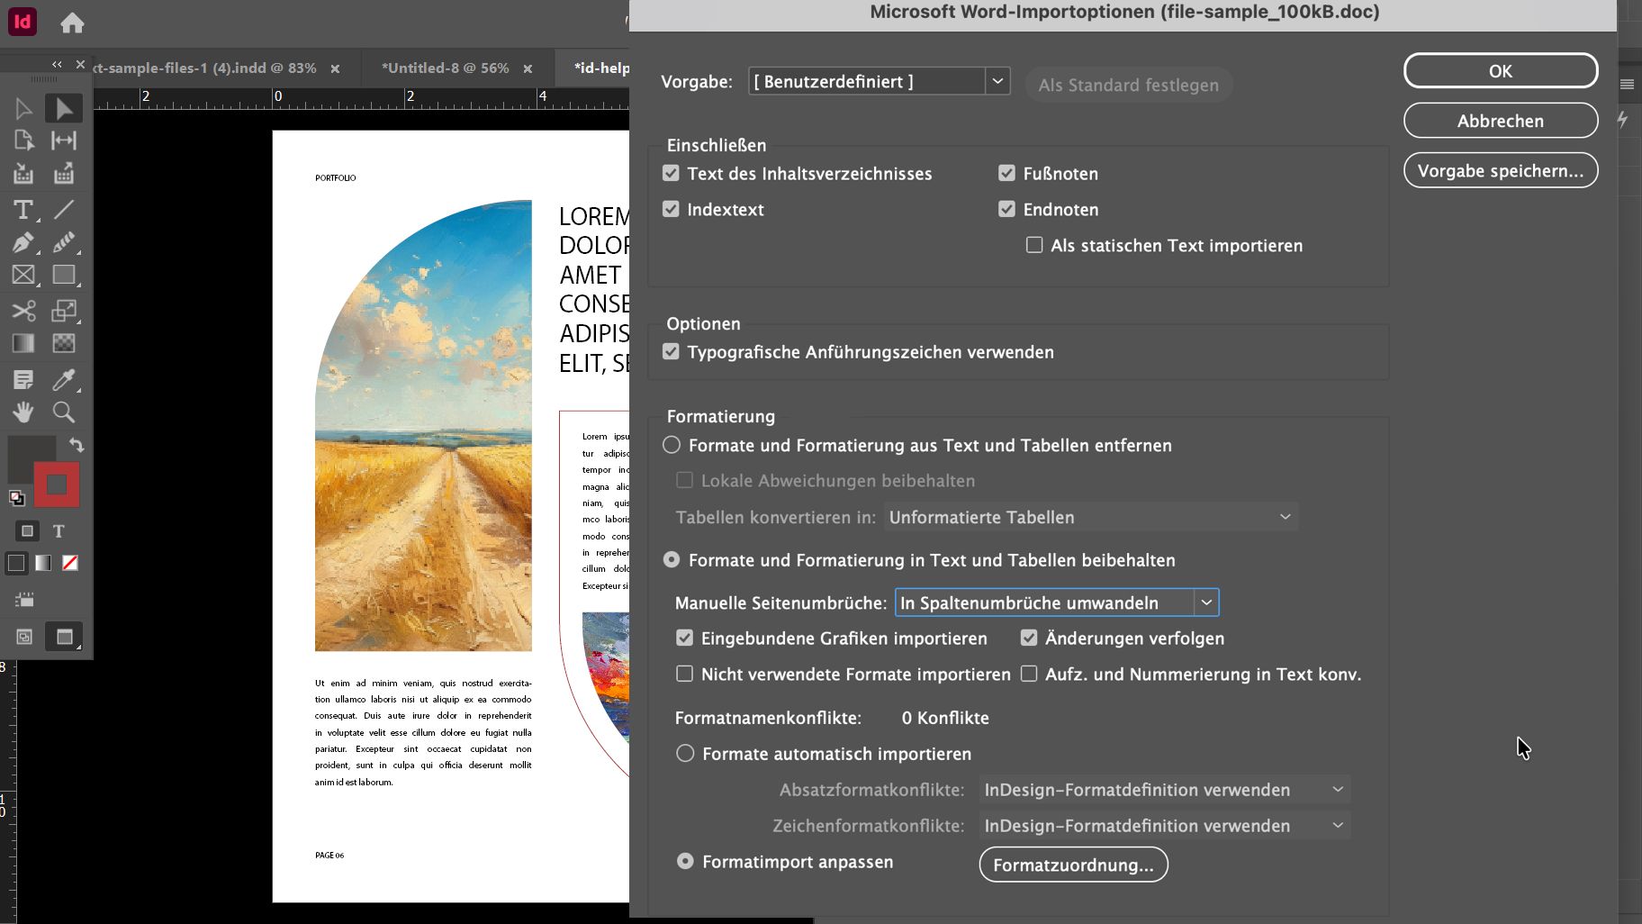Select Formate und Formatierung entfernen option
This screenshot has height=924, width=1642.
(672, 445)
